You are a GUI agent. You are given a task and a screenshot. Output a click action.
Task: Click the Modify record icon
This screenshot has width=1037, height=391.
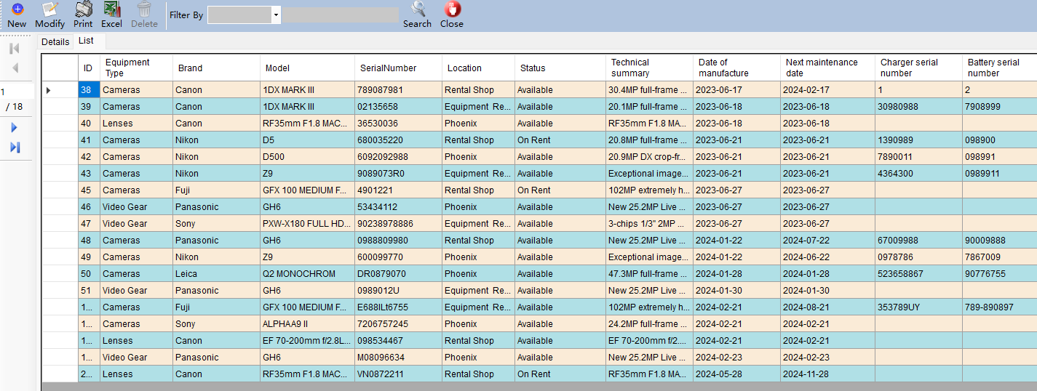[49, 9]
